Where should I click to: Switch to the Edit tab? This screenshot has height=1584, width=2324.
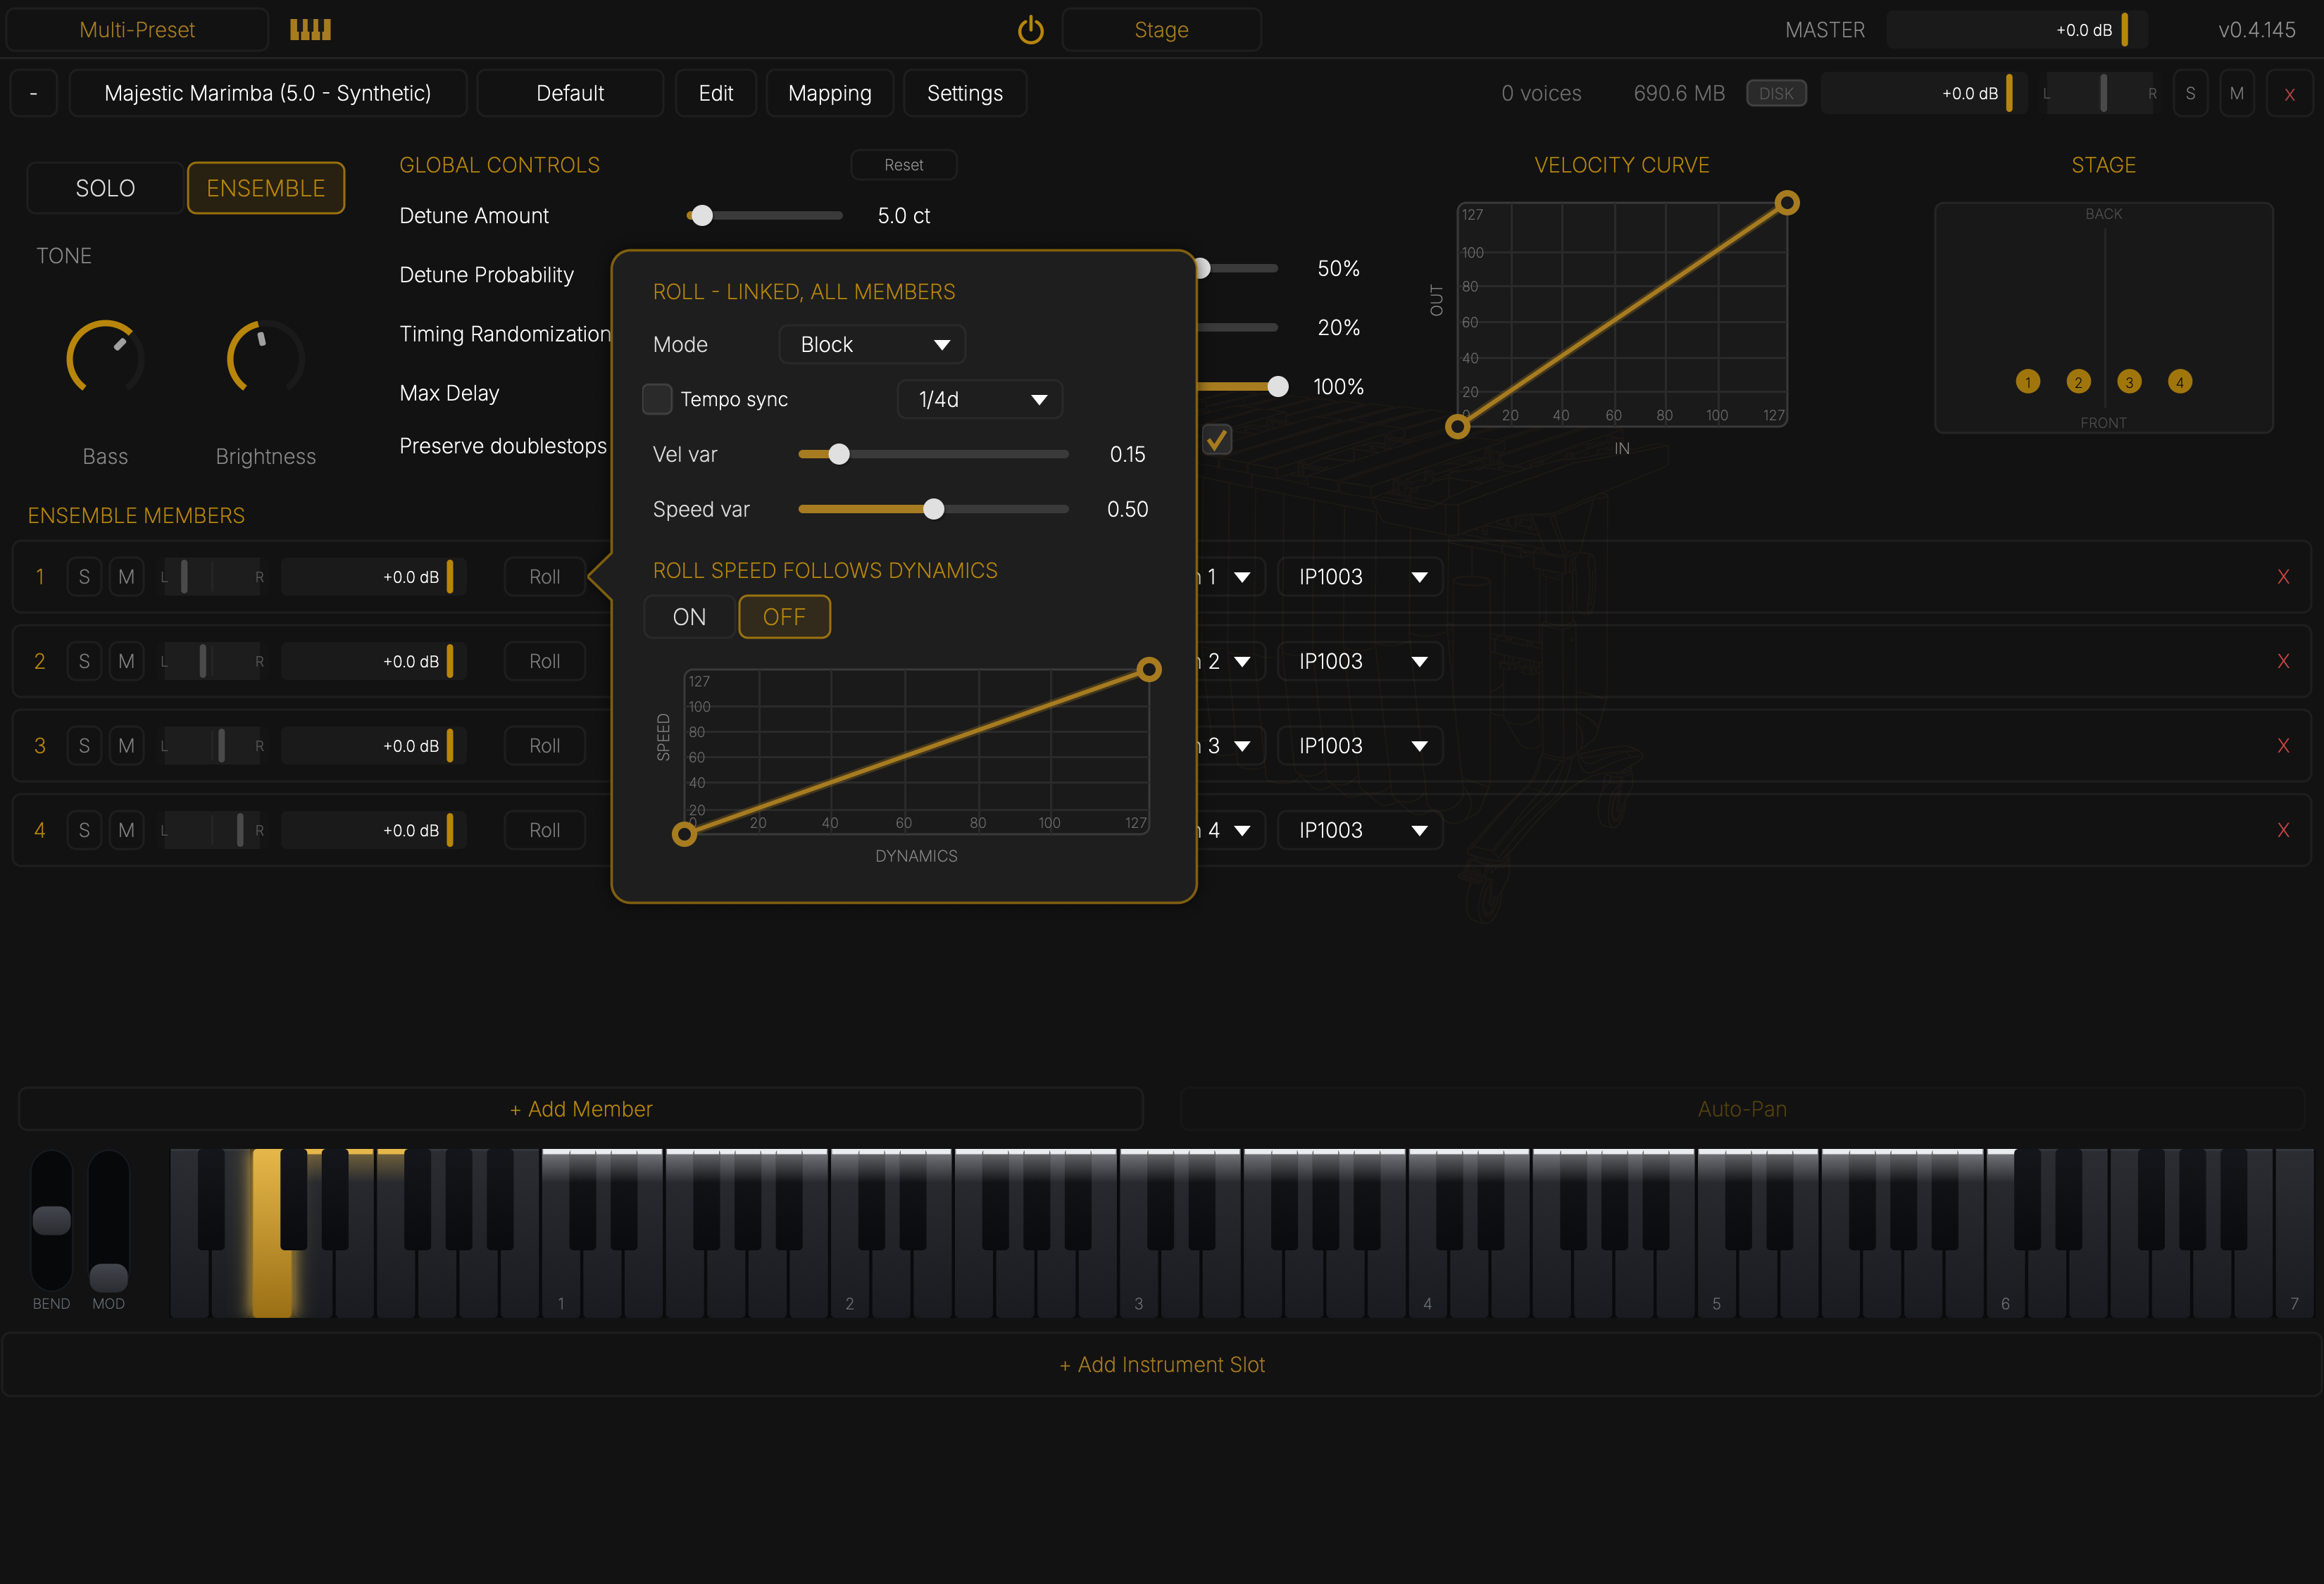(716, 94)
